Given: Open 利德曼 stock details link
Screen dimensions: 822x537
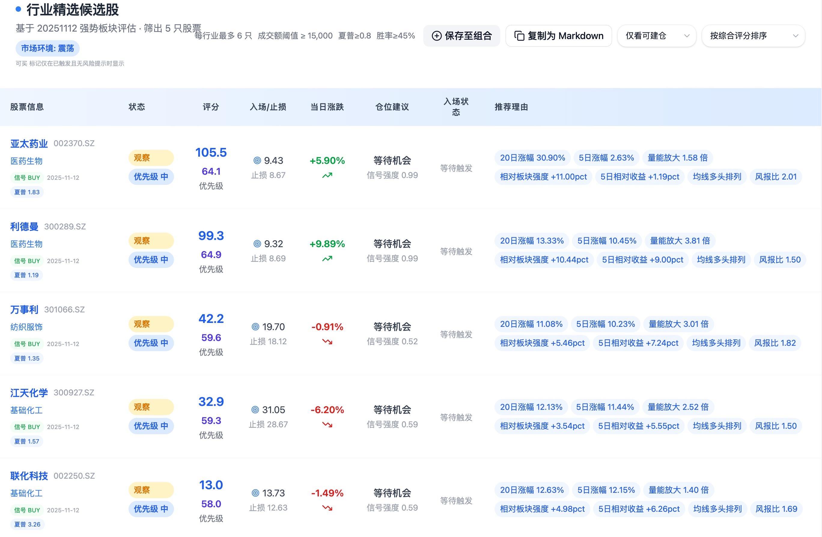Looking at the screenshot, I should [x=24, y=226].
